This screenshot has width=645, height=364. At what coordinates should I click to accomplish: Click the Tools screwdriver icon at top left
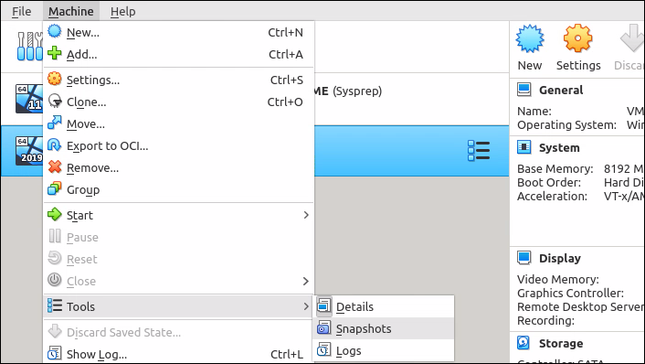tap(29, 47)
